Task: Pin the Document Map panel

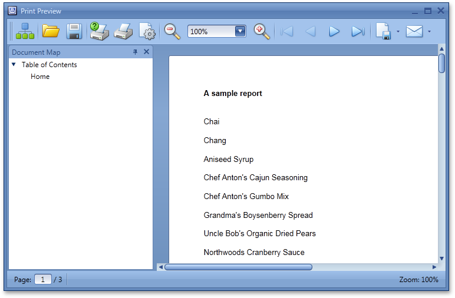Action: click(135, 52)
